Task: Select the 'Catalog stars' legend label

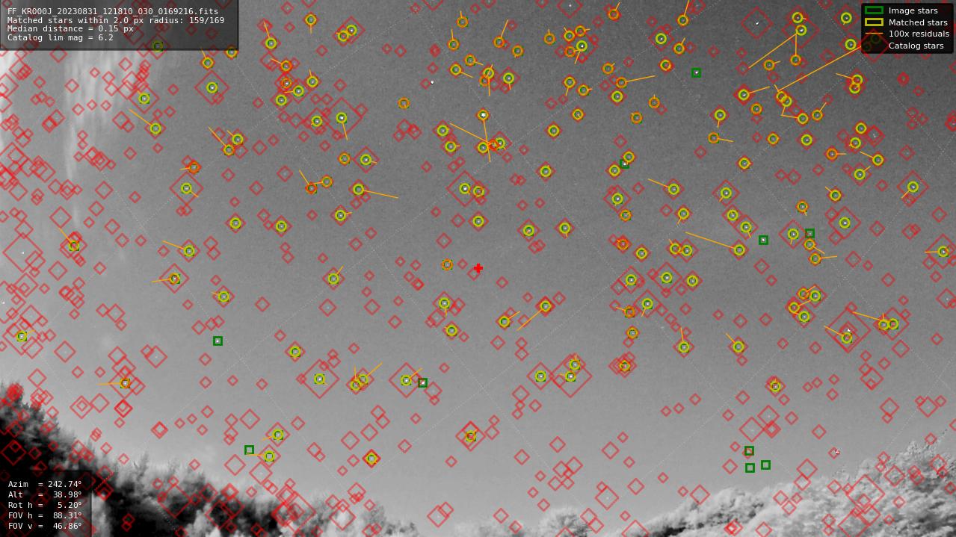Action: click(x=916, y=46)
